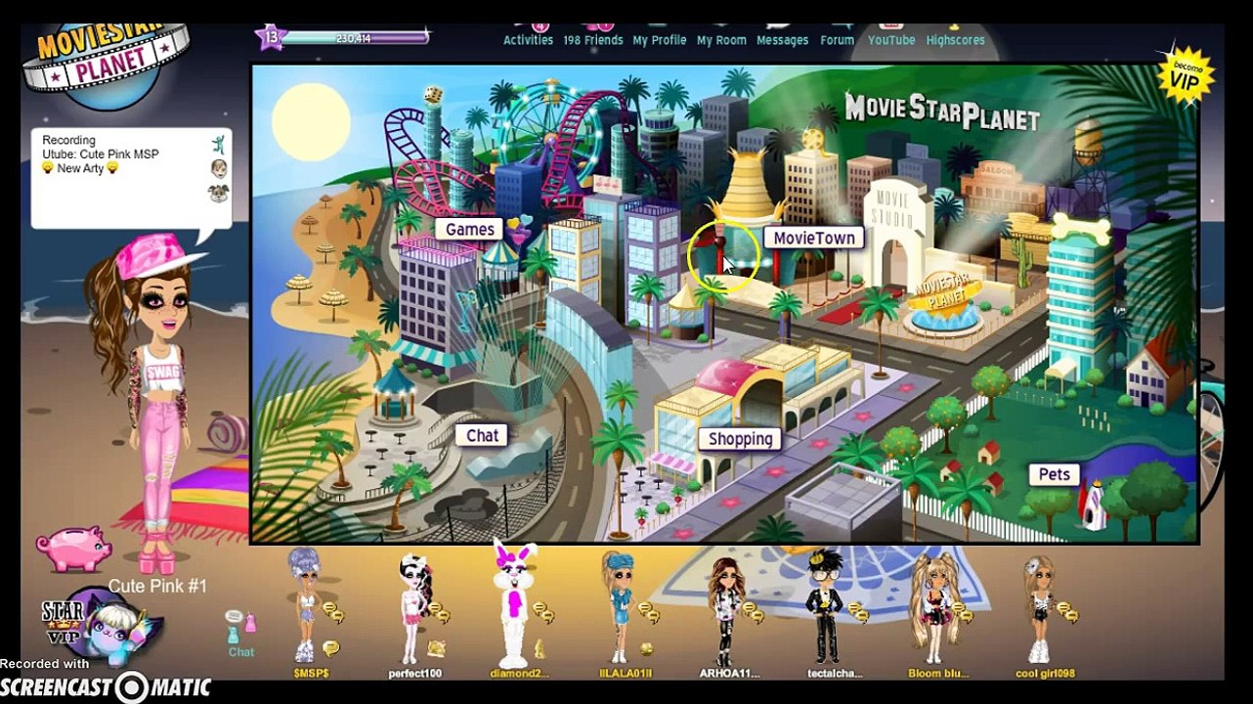Viewport: 1253px width, 704px height.
Task: Open the Chat icon in the bottom bar
Action: pyautogui.click(x=240, y=634)
